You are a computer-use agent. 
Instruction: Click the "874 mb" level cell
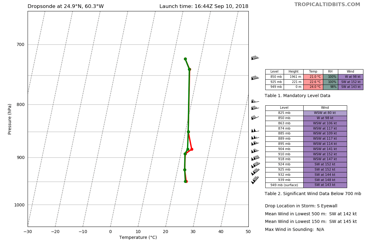coord(284,129)
